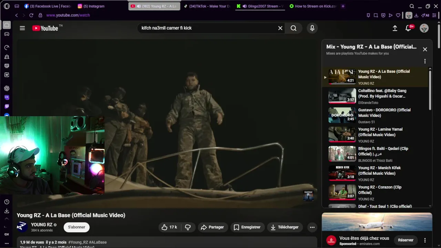441x248 pixels.
Task: Like the video with 17 k thumbs up
Action: point(169,227)
